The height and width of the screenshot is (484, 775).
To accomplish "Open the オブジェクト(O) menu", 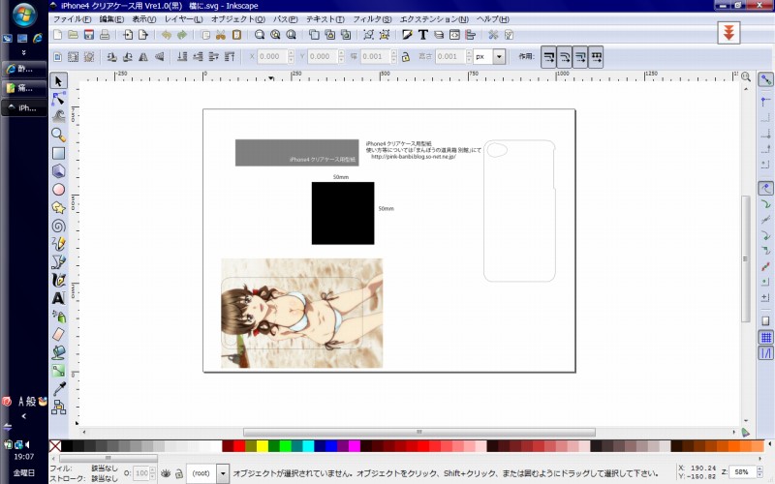I will click(237, 19).
